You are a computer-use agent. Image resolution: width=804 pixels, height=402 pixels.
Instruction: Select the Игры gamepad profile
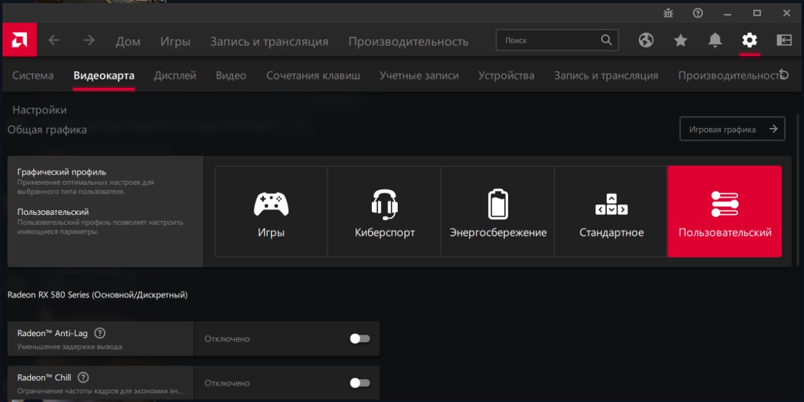tap(271, 212)
